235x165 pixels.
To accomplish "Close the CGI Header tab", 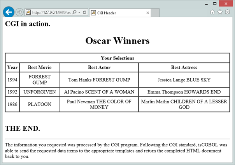I will (148, 13).
